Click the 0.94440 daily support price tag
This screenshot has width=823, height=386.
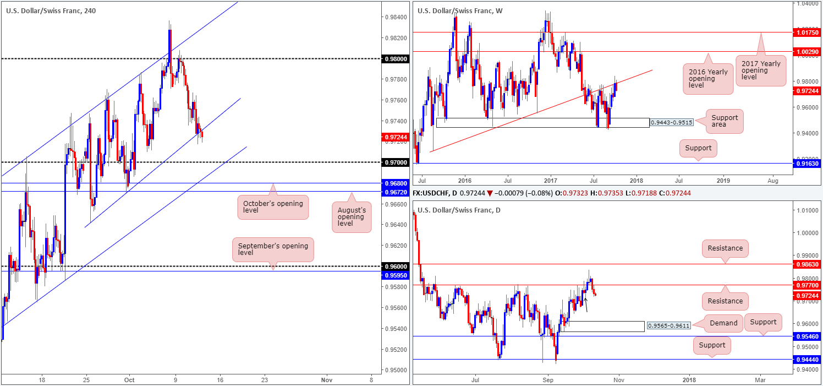click(808, 359)
